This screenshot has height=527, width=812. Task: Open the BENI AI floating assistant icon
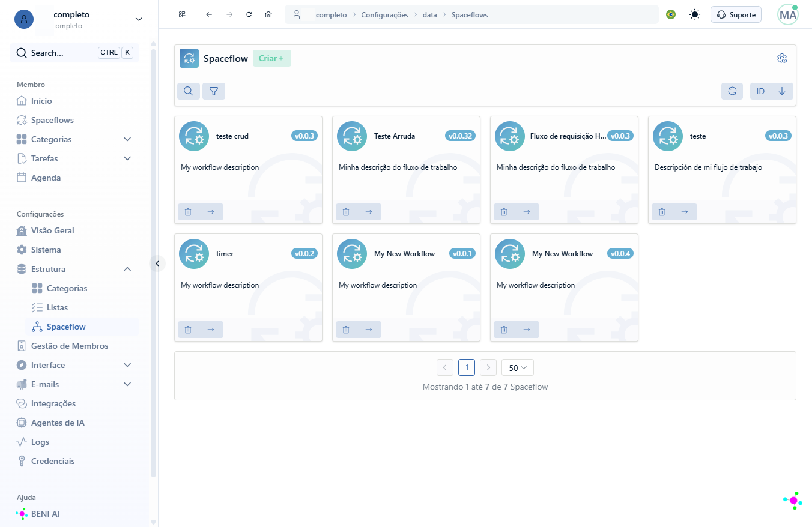coord(793,500)
